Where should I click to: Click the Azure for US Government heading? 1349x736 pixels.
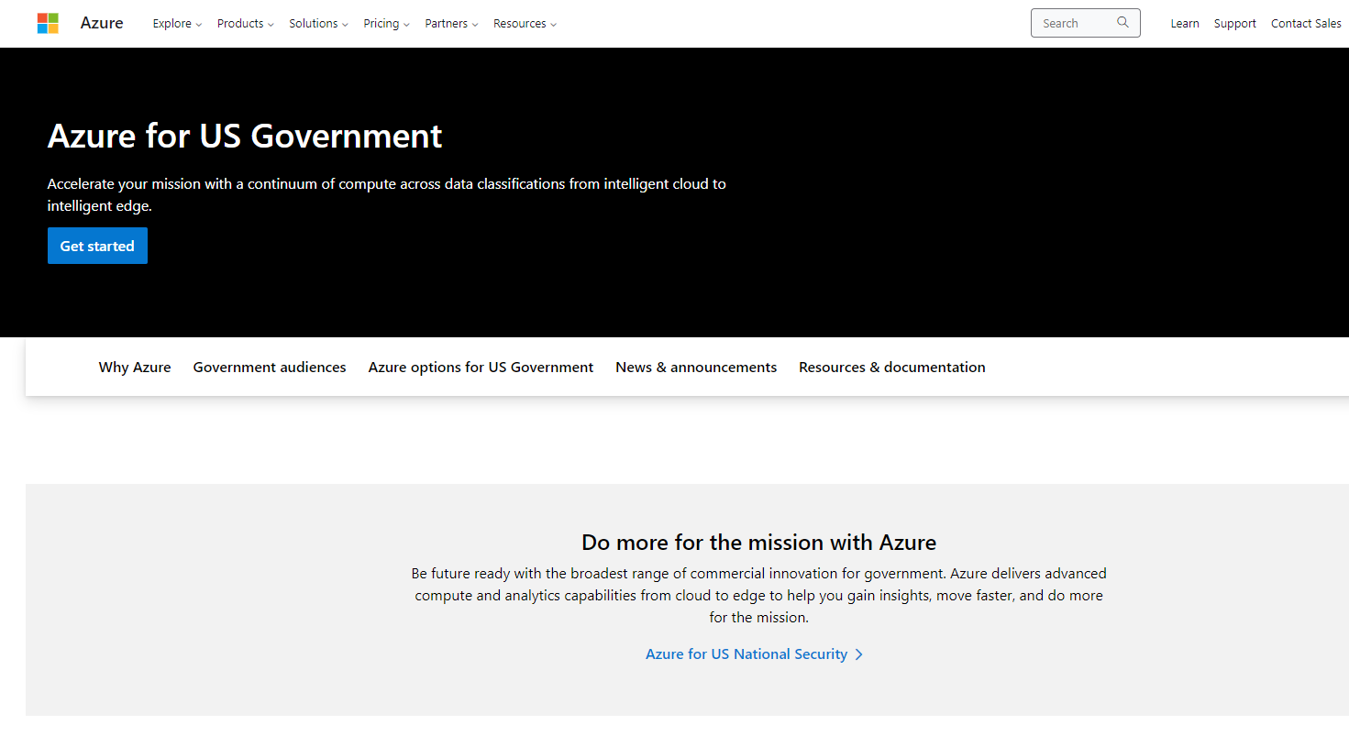[245, 136]
